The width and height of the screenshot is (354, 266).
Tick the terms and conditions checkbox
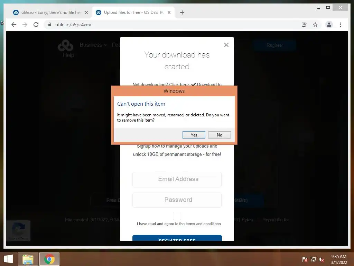point(177,216)
